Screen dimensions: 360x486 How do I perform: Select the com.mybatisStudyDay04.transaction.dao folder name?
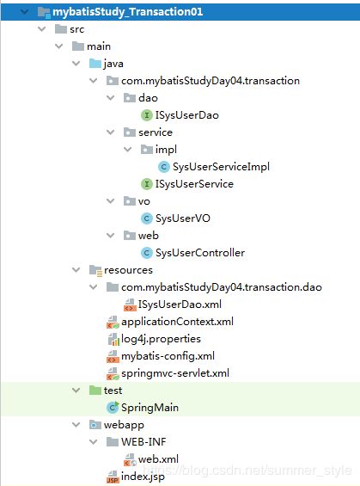click(x=222, y=287)
